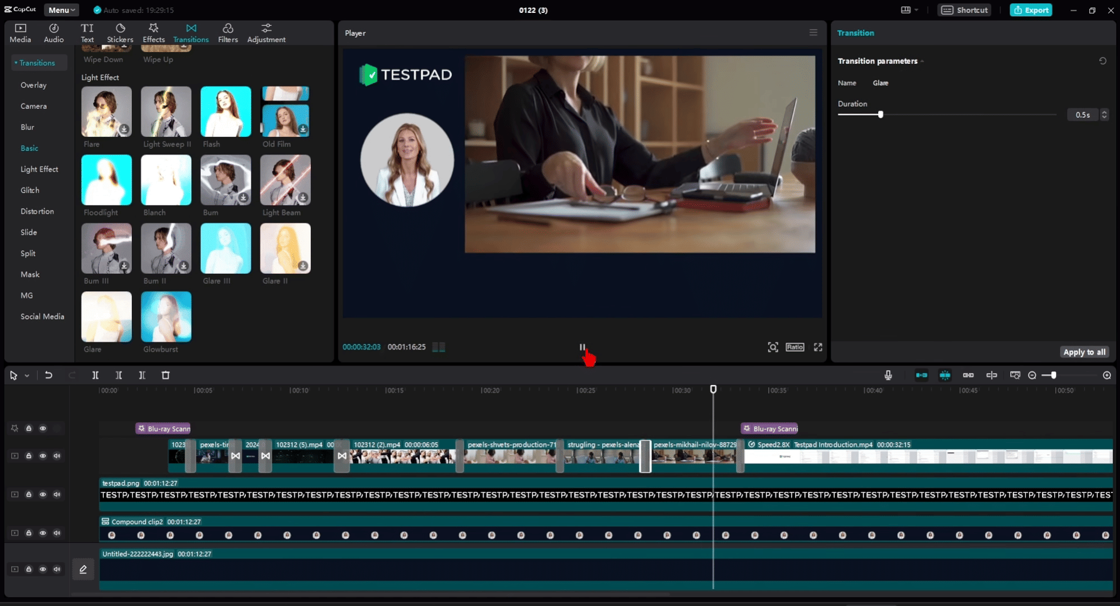Lock the Compound clip2 track
The width and height of the screenshot is (1120, 606).
pyautogui.click(x=29, y=533)
